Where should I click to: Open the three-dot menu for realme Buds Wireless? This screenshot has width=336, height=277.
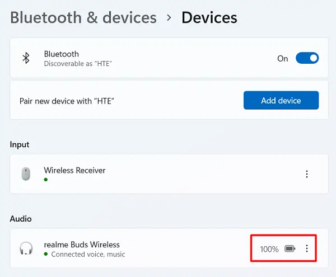307,248
